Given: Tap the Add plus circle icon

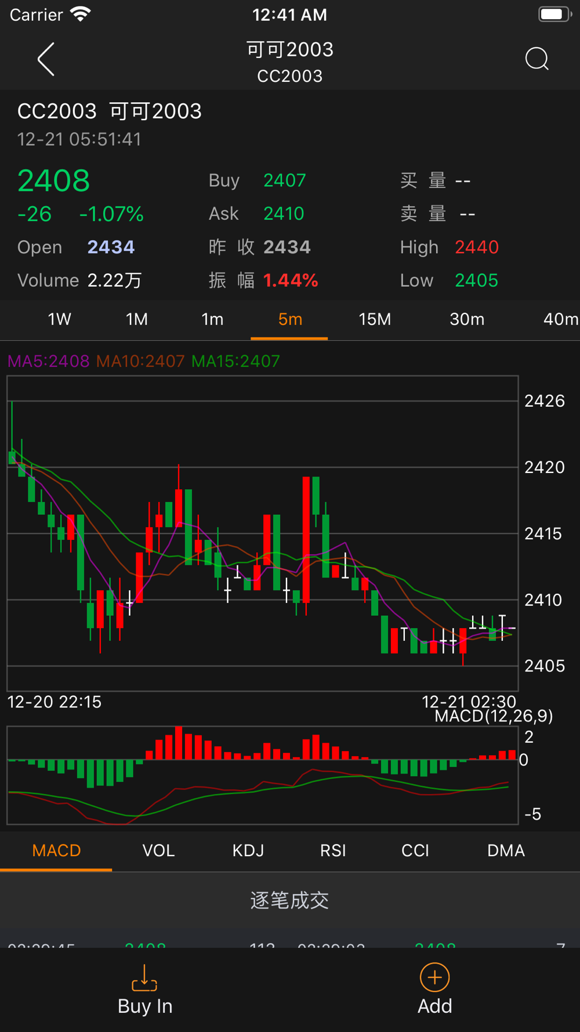Looking at the screenshot, I should [435, 977].
